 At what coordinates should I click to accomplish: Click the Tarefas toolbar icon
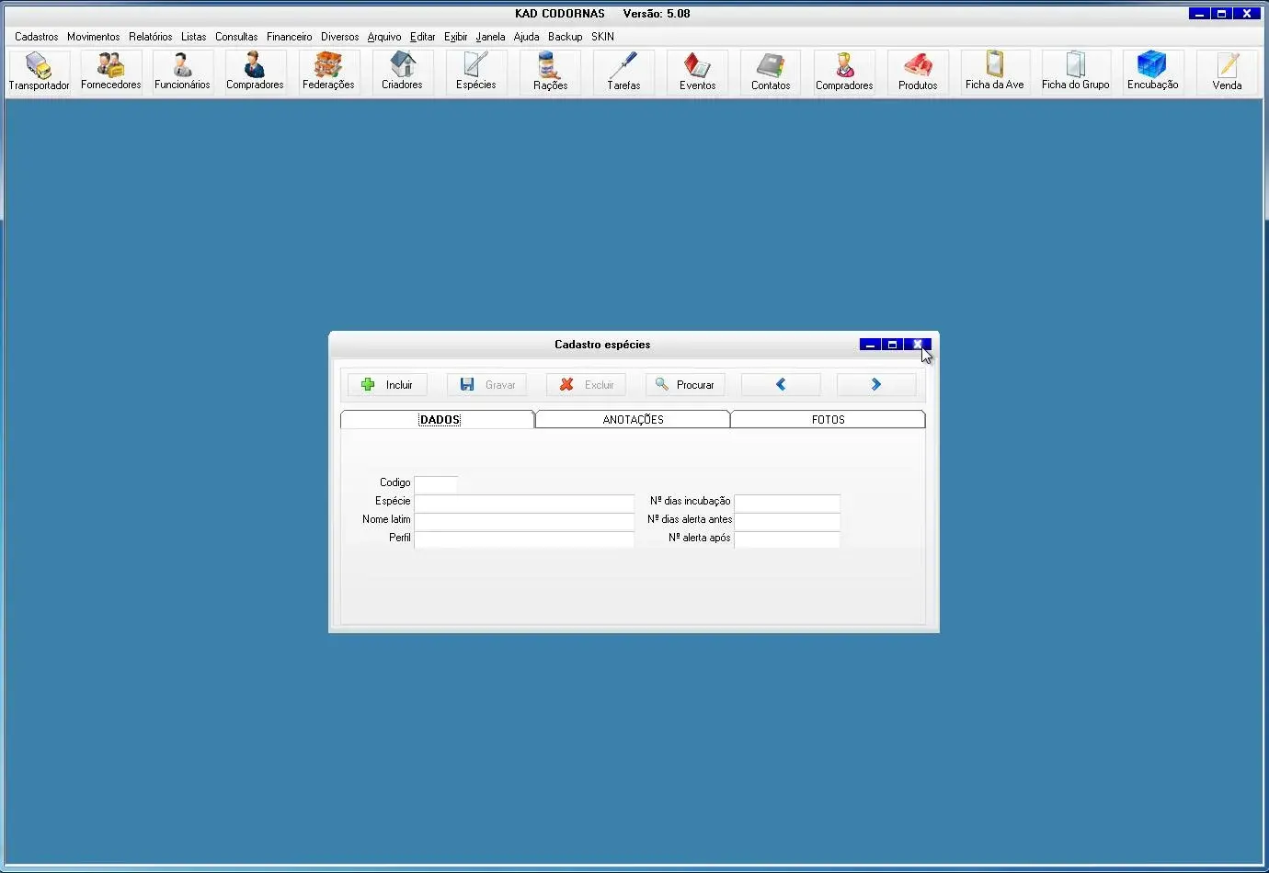click(x=623, y=72)
